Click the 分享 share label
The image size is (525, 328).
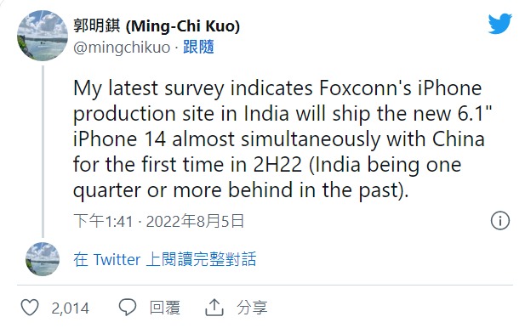(x=252, y=308)
